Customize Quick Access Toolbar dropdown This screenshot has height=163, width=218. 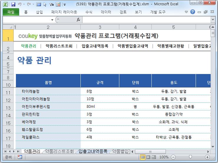(x=65, y=5)
